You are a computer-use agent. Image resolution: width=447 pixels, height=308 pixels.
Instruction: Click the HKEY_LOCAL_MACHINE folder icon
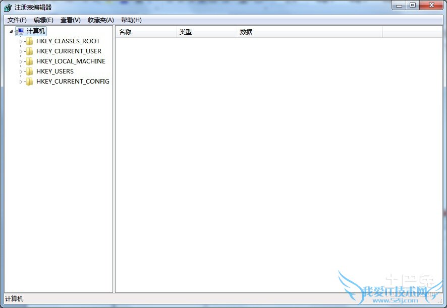(29, 61)
